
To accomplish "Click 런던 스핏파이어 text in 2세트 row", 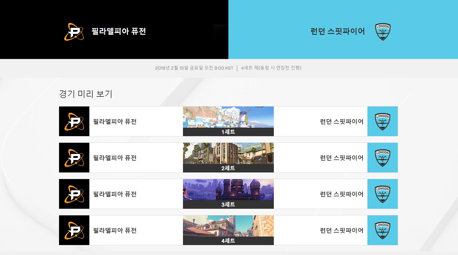I will click(x=342, y=158).
